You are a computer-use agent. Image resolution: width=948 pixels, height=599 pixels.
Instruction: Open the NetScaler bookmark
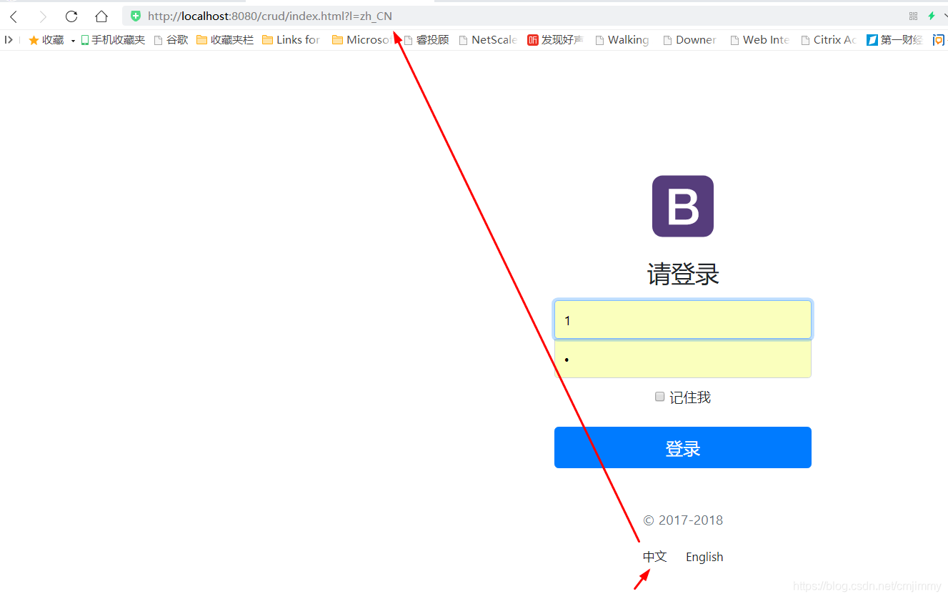click(488, 40)
